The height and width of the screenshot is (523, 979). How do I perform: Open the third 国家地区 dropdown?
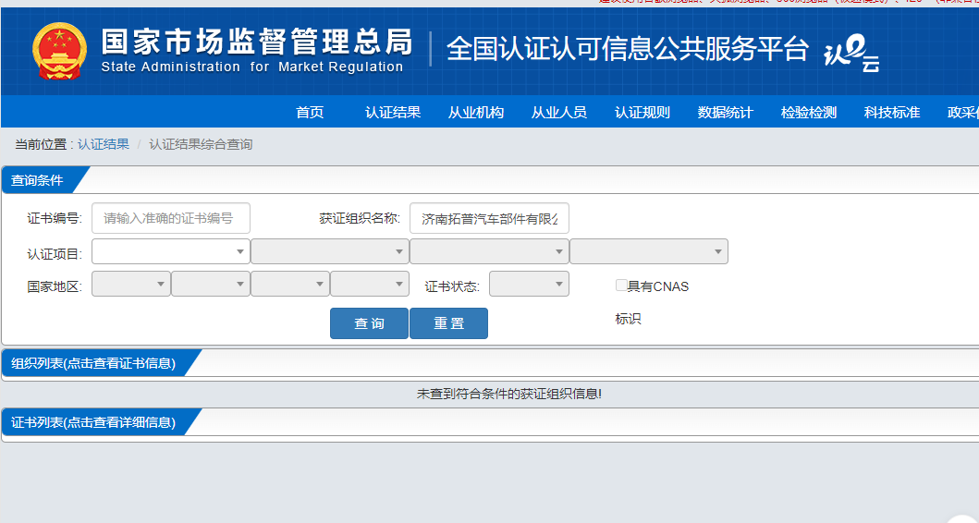click(x=290, y=284)
